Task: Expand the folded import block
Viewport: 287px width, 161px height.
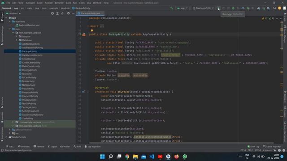Action: [102, 26]
